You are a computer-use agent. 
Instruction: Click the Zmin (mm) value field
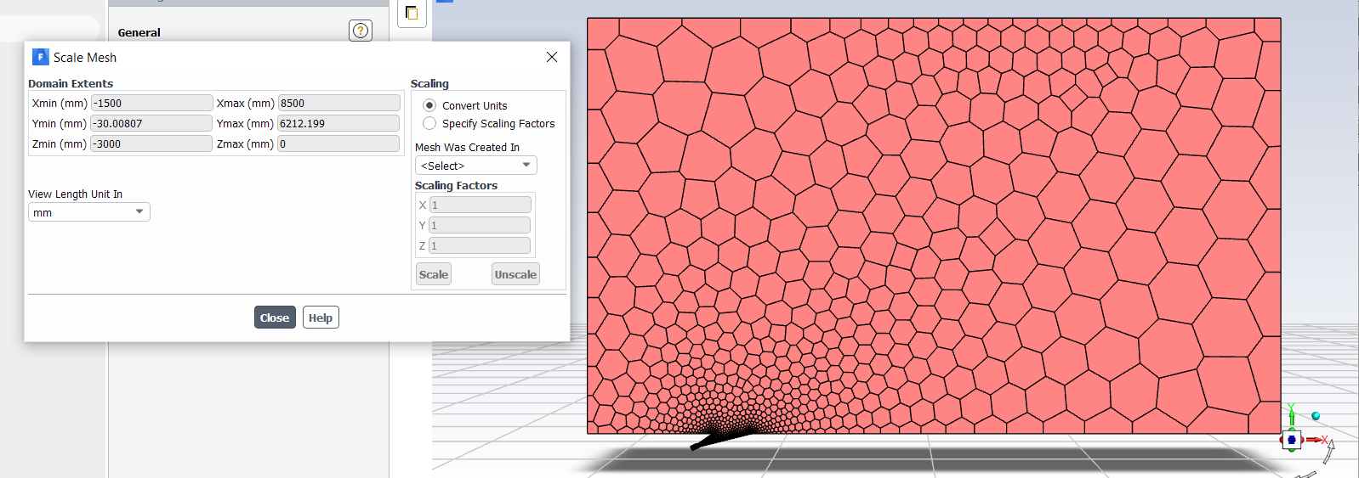(x=151, y=143)
